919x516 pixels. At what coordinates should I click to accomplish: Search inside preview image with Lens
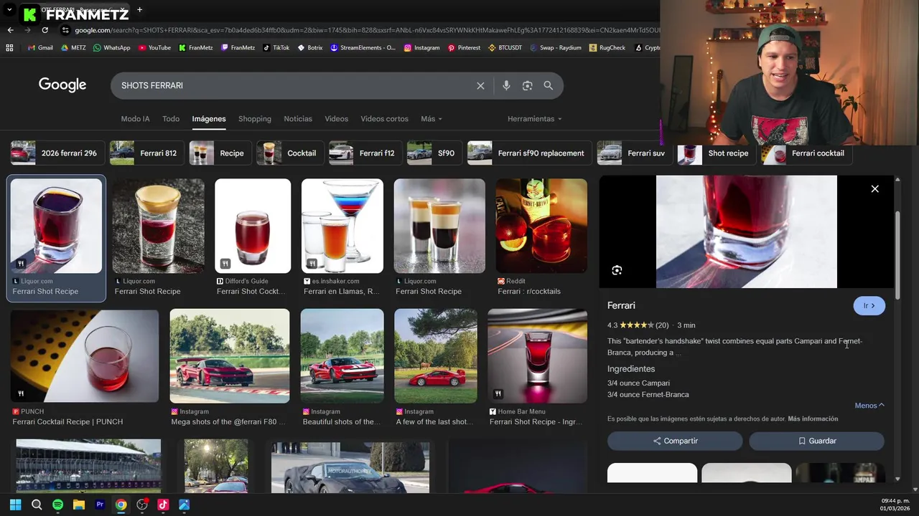[x=617, y=270]
